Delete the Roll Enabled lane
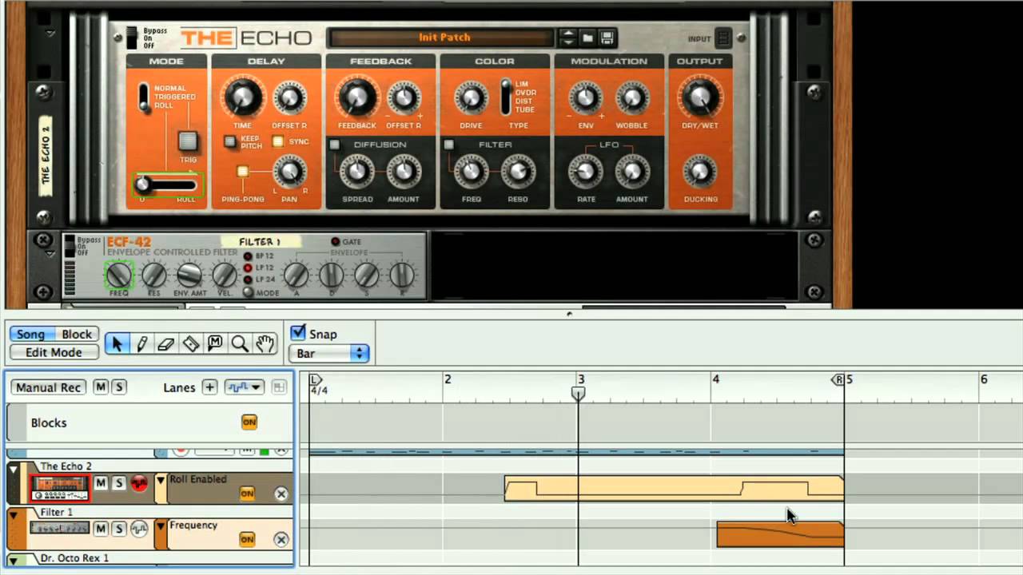Screen dimensions: 1023x575 click(281, 494)
